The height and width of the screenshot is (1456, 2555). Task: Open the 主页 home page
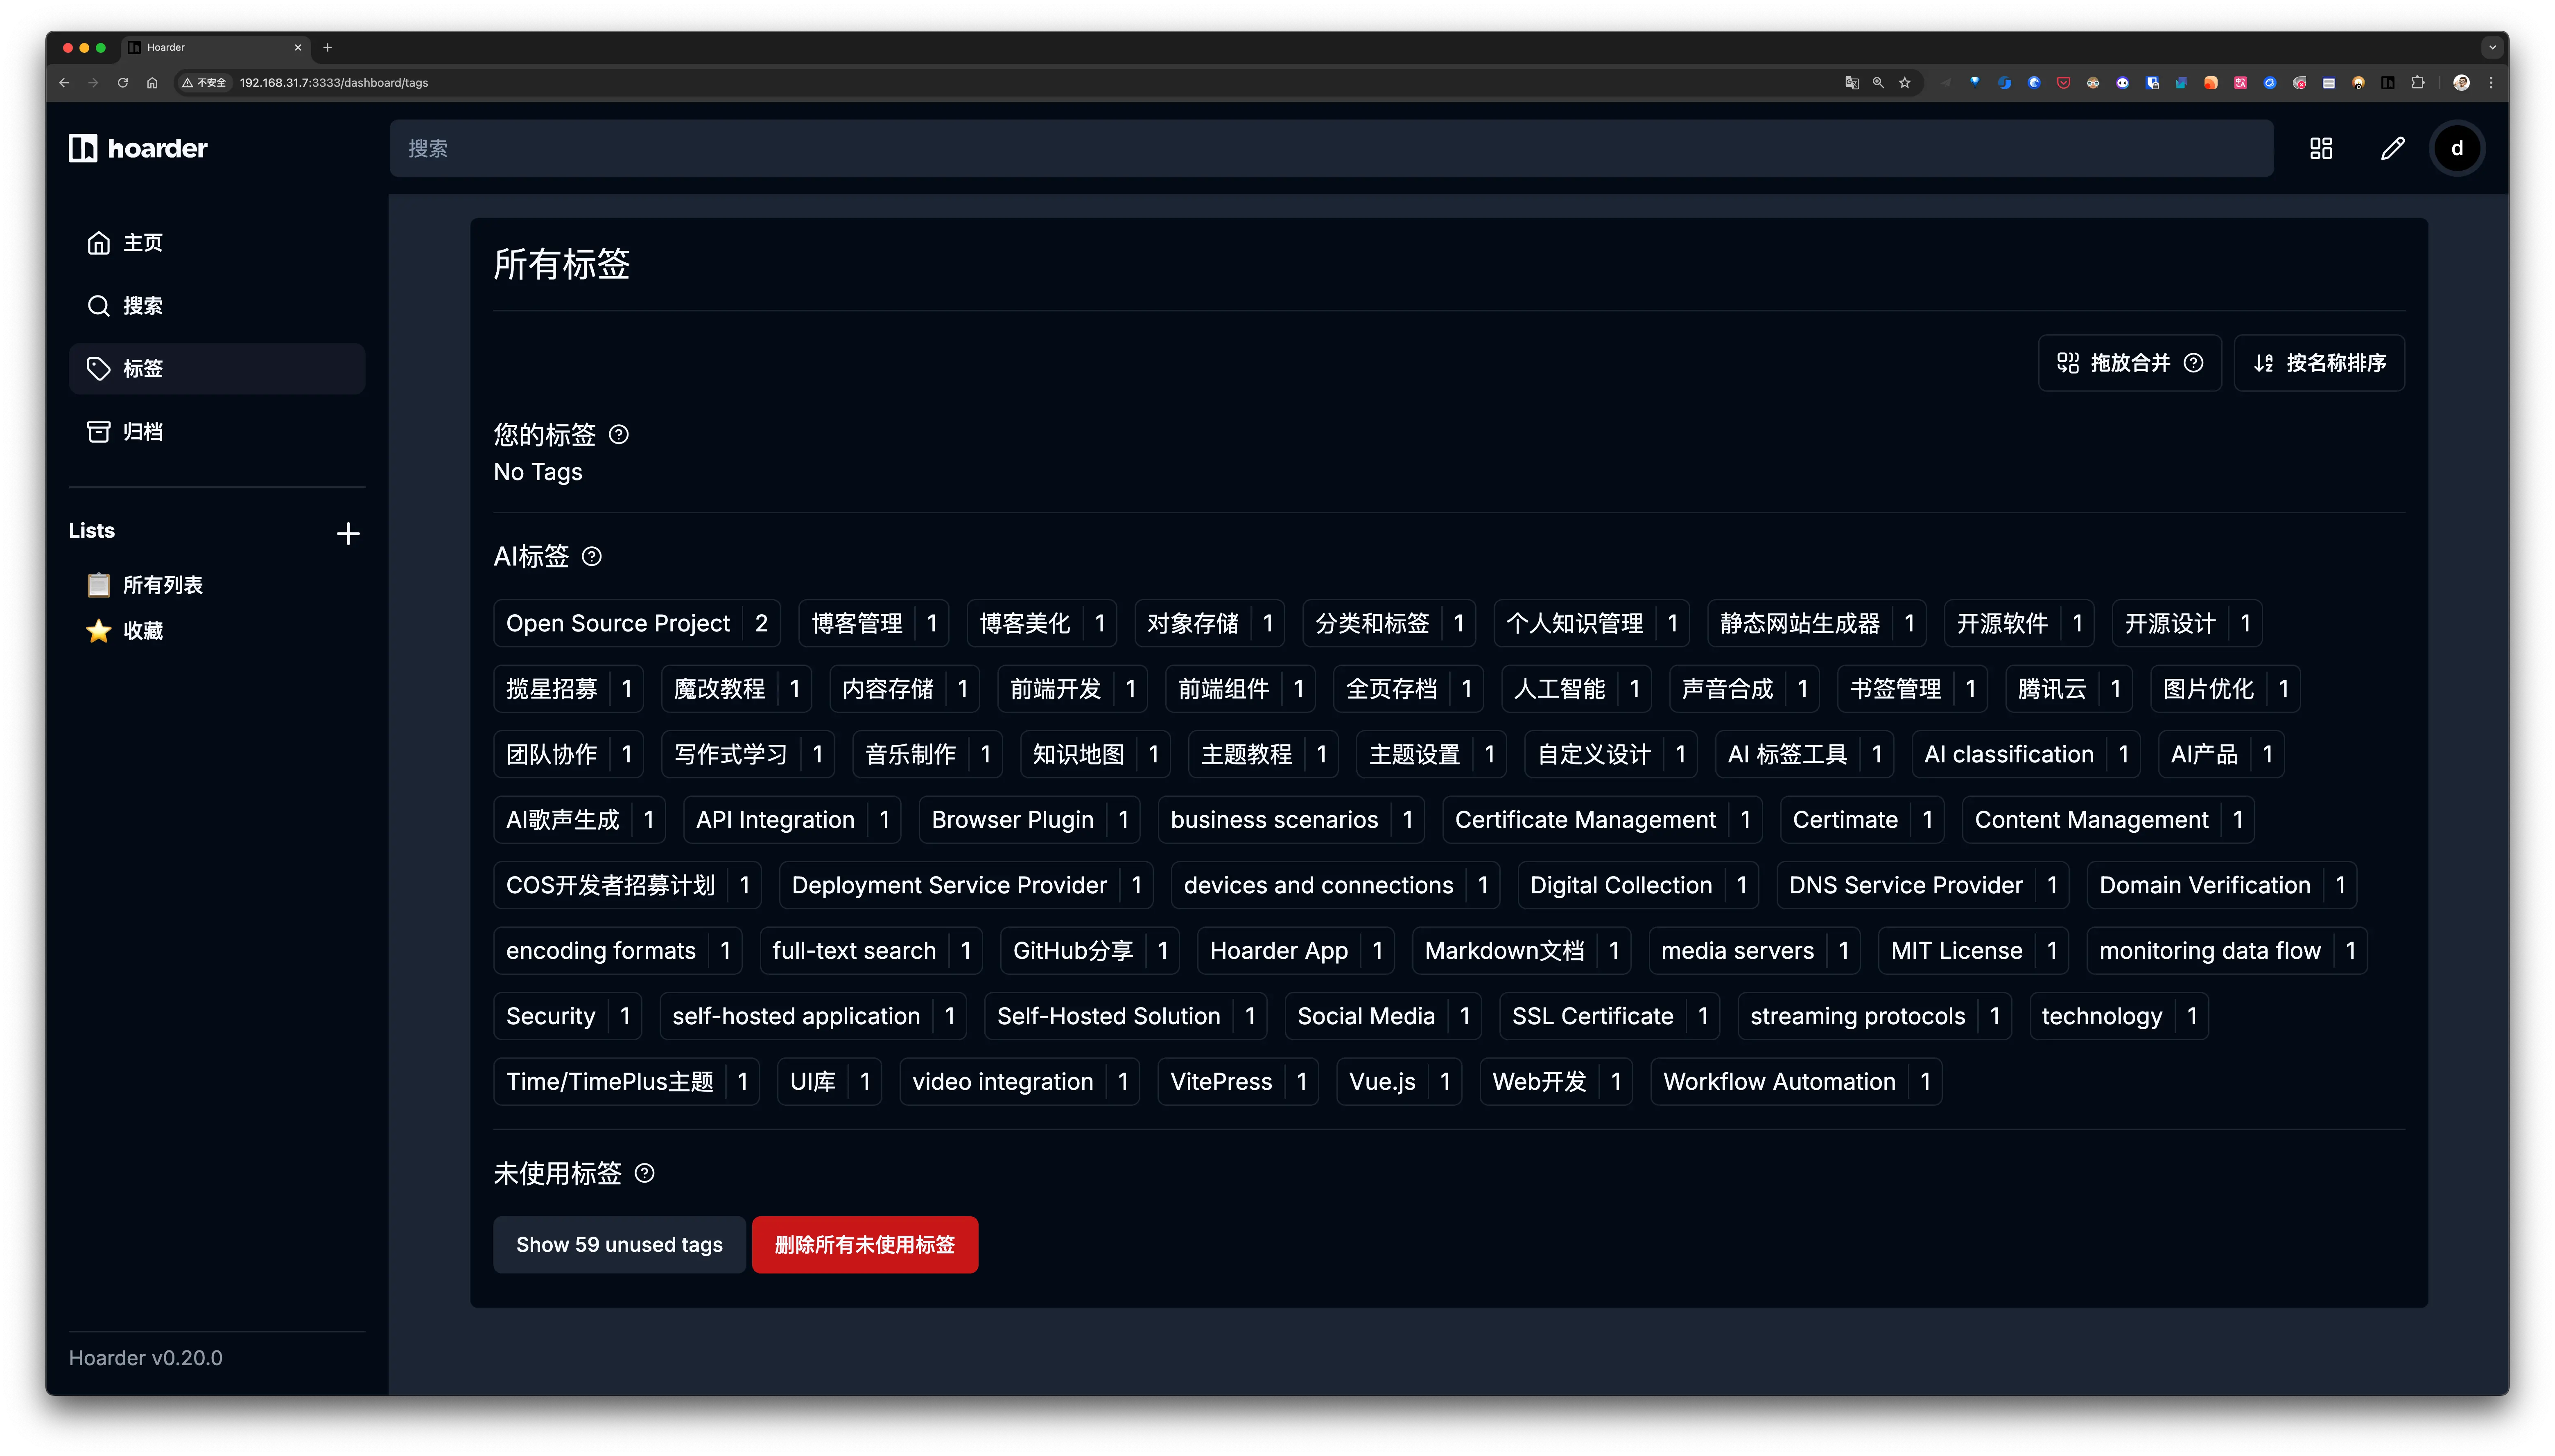tap(142, 243)
